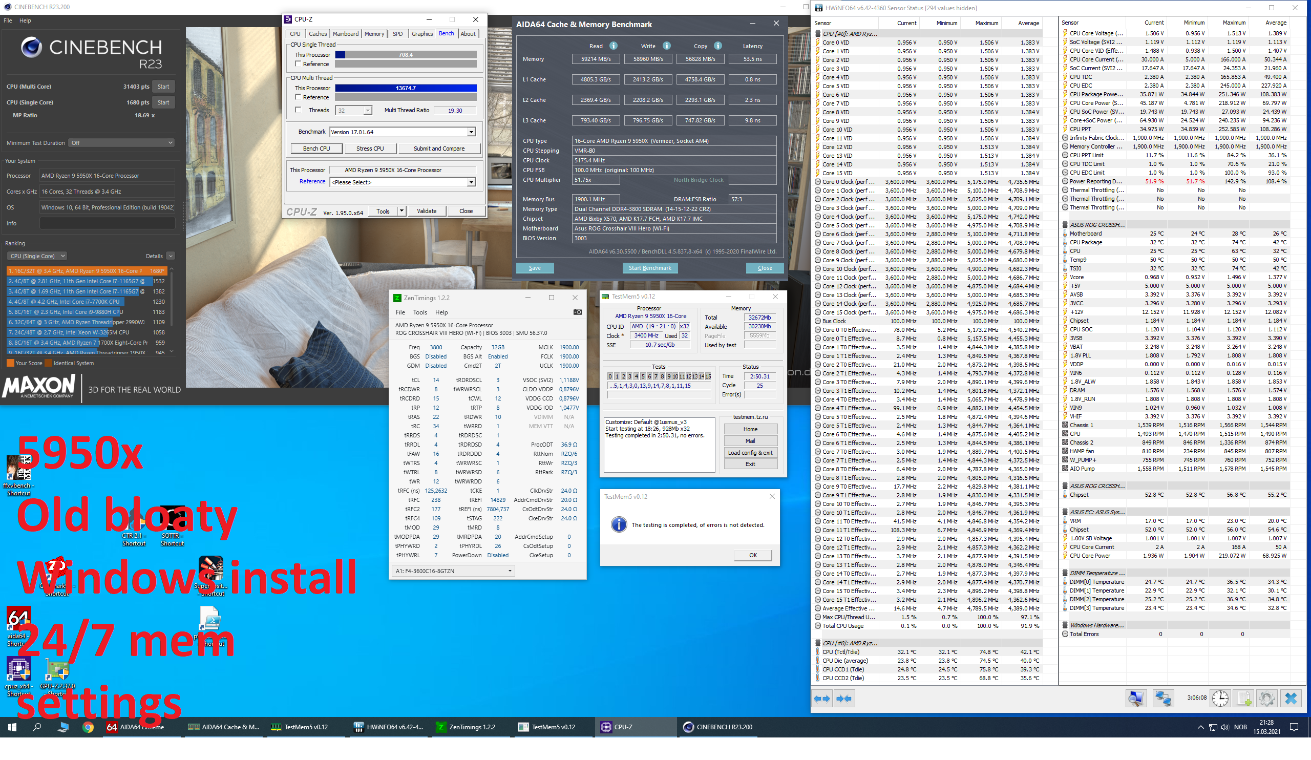Click Start Benchmark in AIDA64
1311x760 pixels.
pos(650,268)
